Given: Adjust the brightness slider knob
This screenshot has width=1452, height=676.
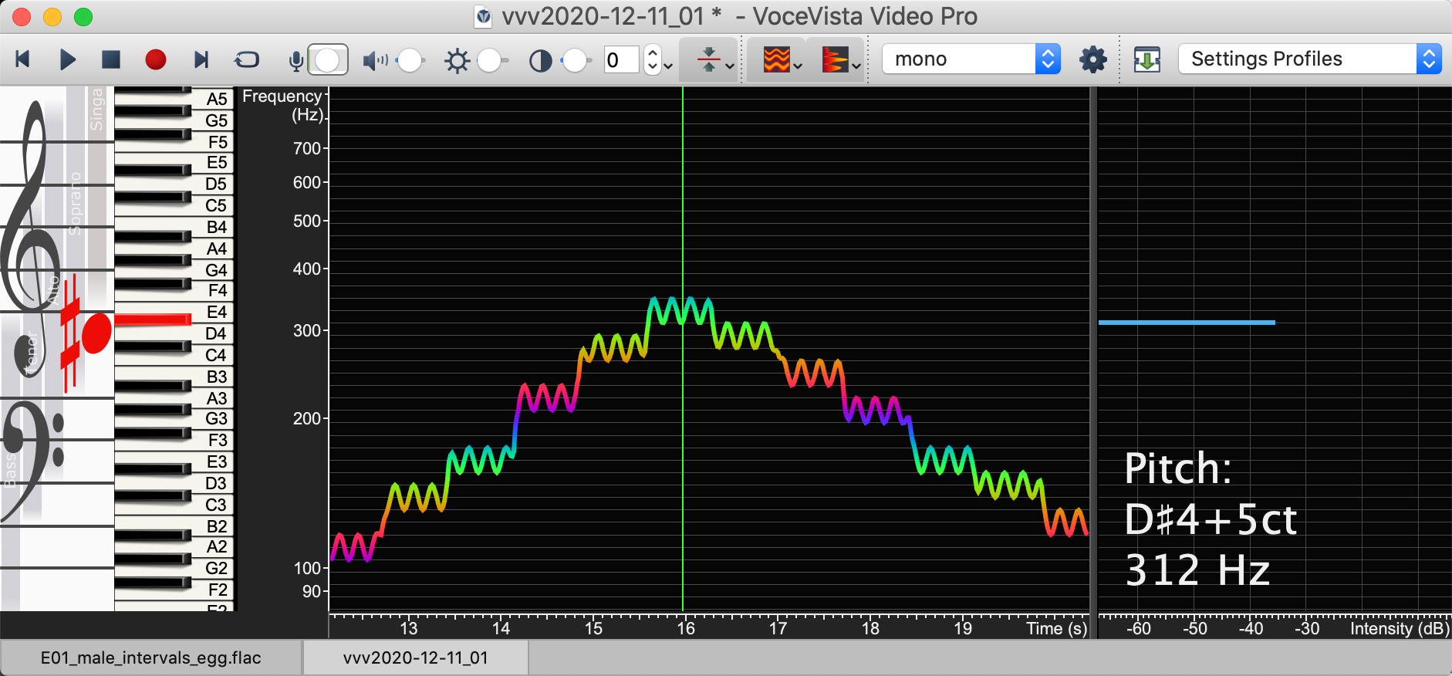Looking at the screenshot, I should click(489, 59).
